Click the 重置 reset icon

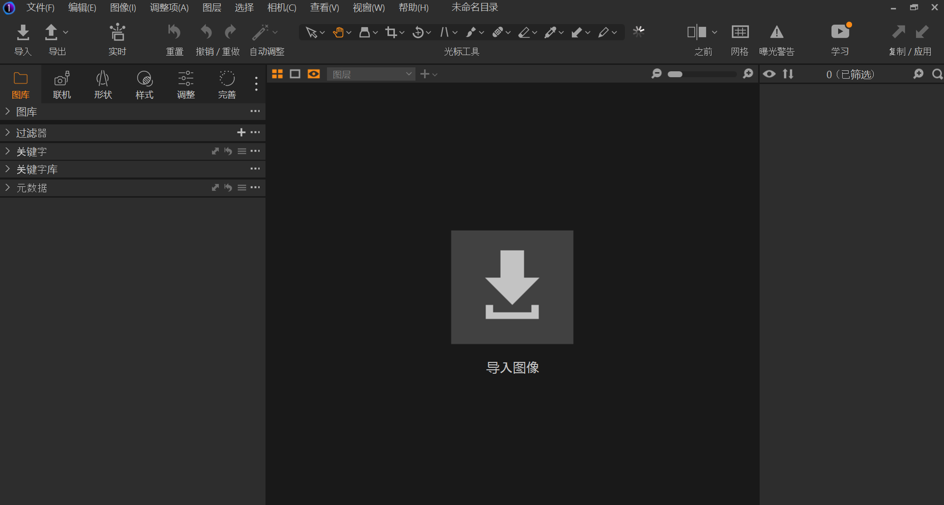pos(175,32)
